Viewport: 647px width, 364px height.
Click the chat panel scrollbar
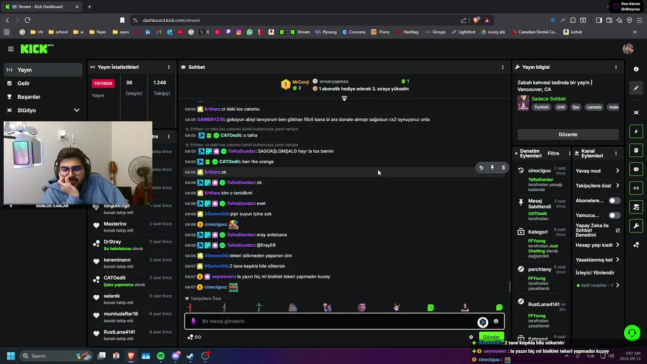(510, 287)
